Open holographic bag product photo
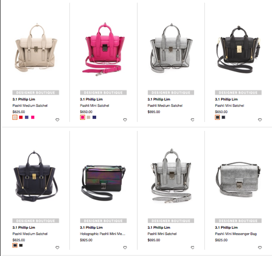 [x=103, y=182]
